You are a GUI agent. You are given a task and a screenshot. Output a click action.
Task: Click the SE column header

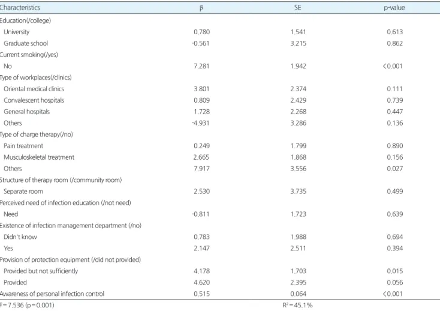[298, 8]
